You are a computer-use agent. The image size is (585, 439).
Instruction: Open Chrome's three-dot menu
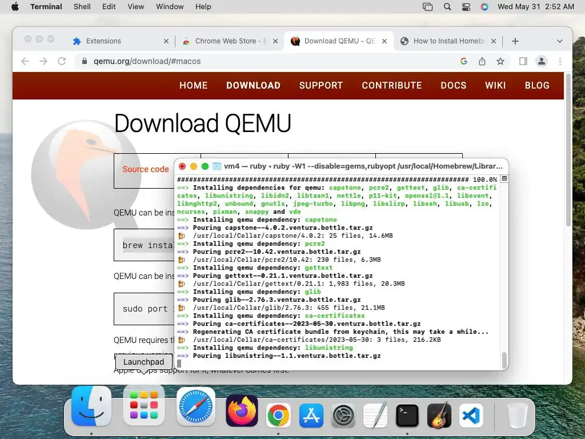[x=560, y=61]
